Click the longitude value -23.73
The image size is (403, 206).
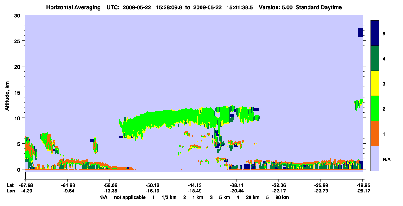pyautogui.click(x=321, y=191)
